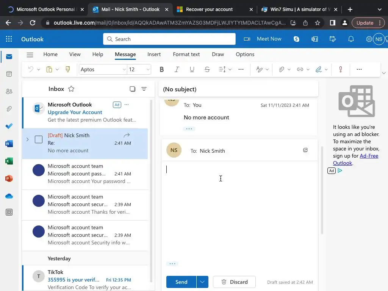Click the Search mail field
This screenshot has width=388, height=291.
[169, 39]
